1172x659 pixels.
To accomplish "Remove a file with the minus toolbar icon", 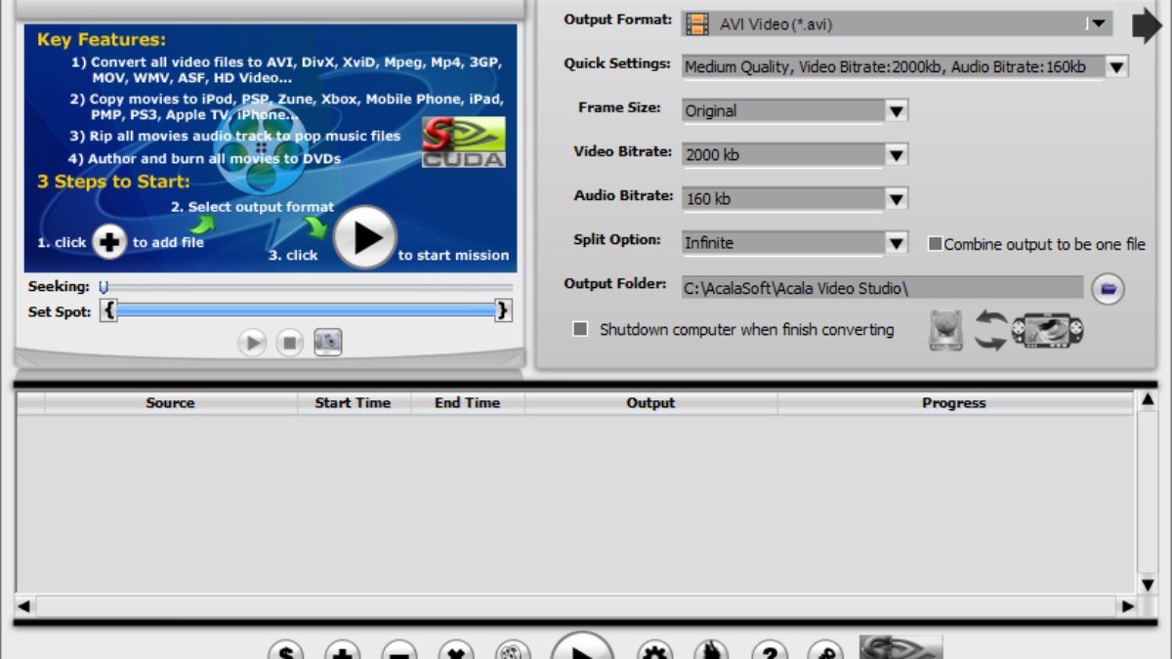I will [x=398, y=649].
